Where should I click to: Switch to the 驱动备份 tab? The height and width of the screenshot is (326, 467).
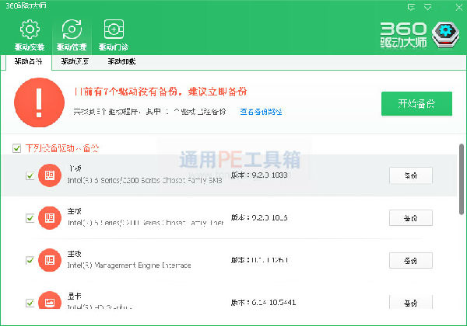[x=29, y=61]
